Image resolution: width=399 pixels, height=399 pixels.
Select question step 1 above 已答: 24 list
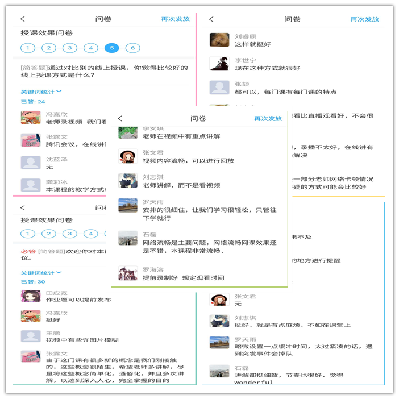[x=28, y=48]
